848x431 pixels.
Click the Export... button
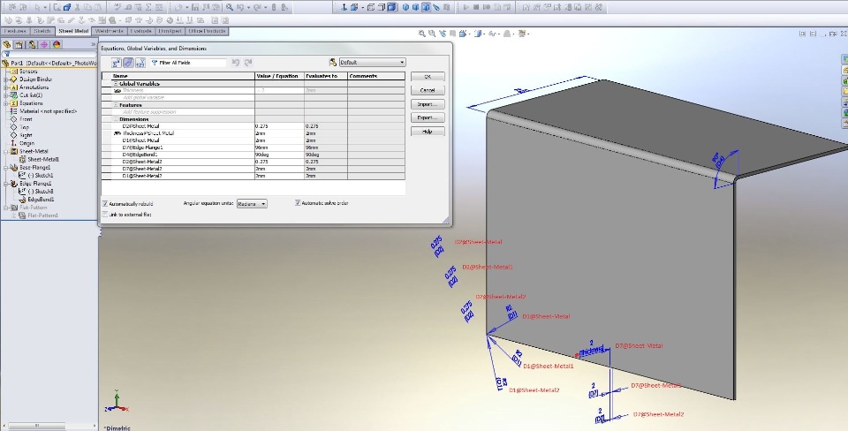[x=428, y=117]
